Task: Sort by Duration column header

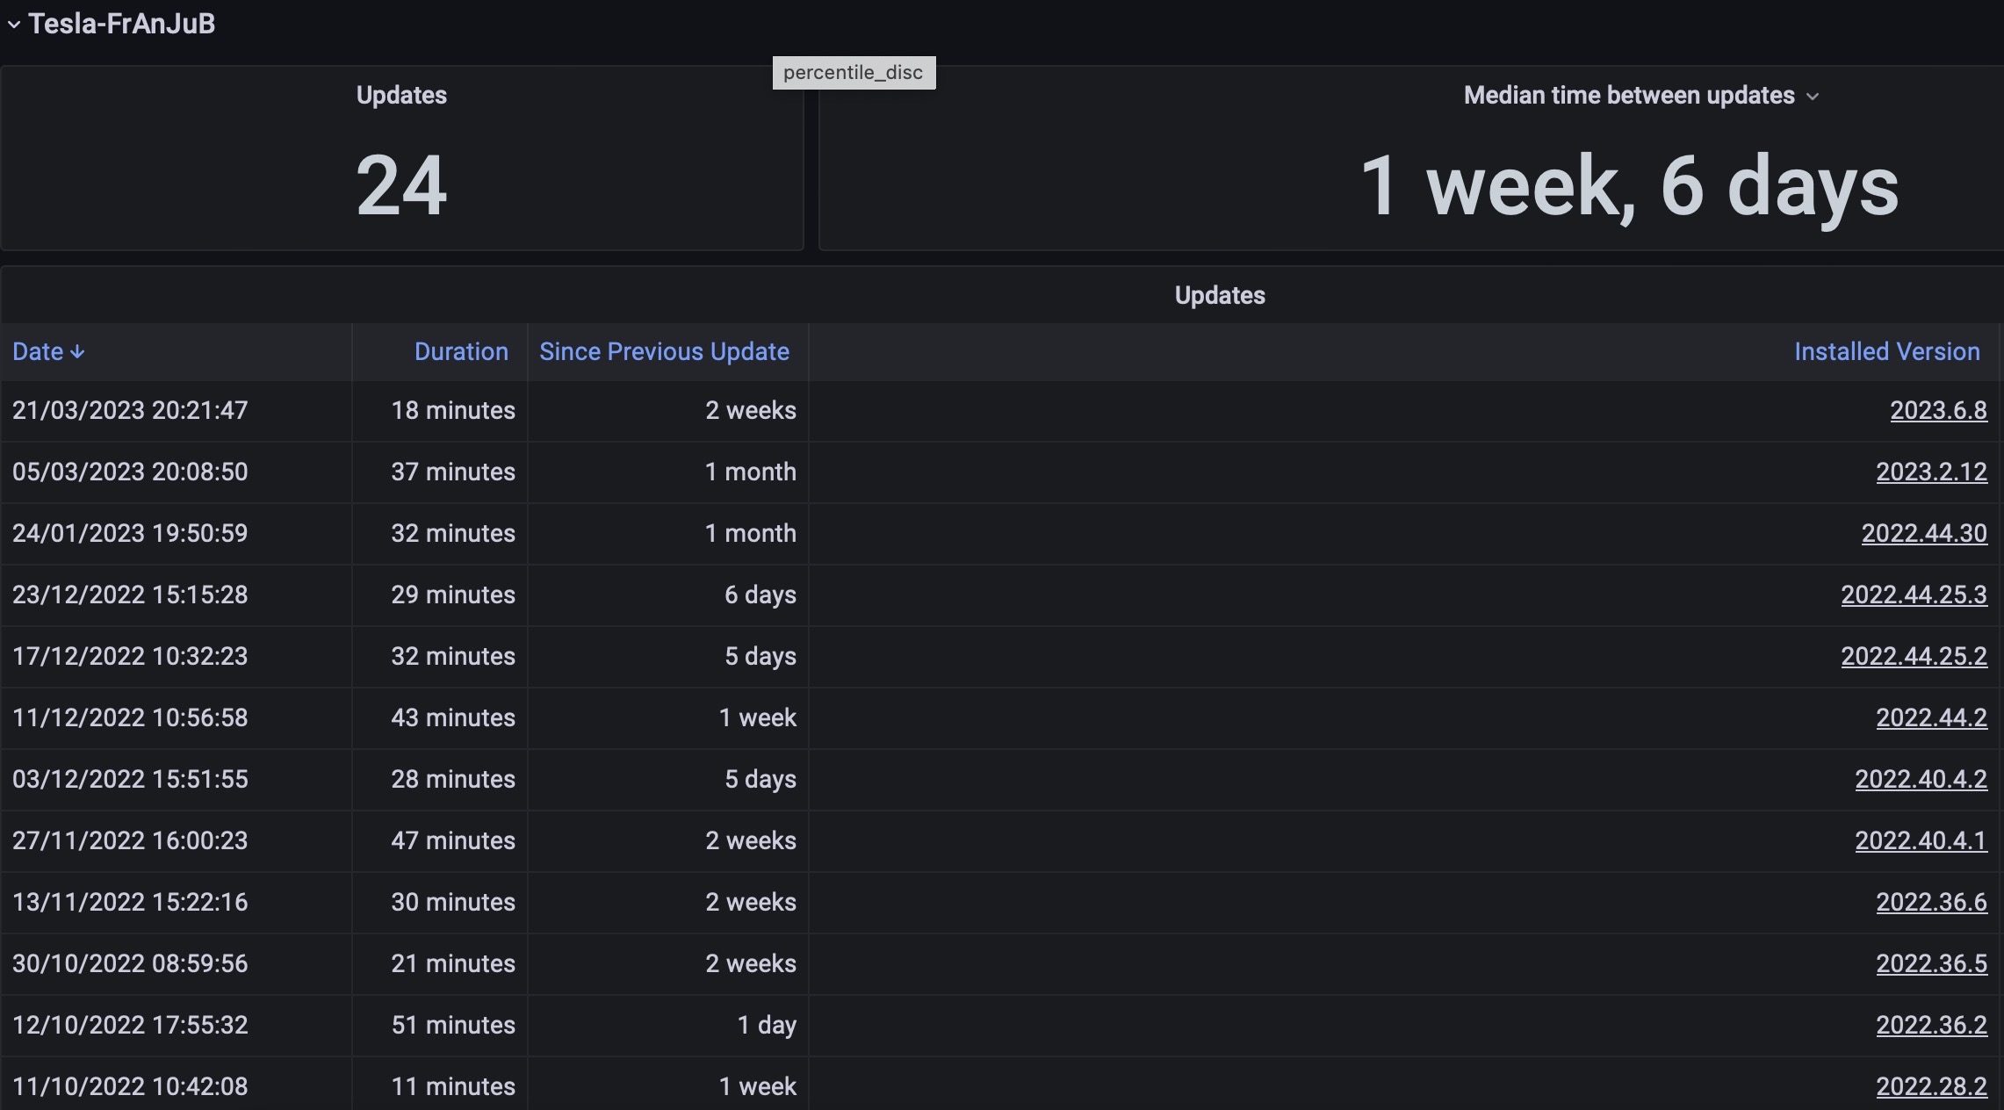Action: pos(461,352)
